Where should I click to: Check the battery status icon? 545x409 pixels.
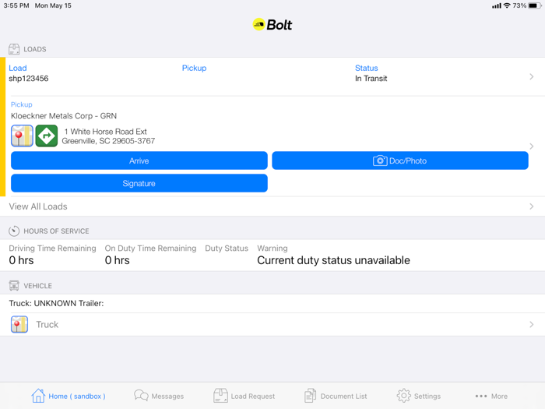pos(535,5)
